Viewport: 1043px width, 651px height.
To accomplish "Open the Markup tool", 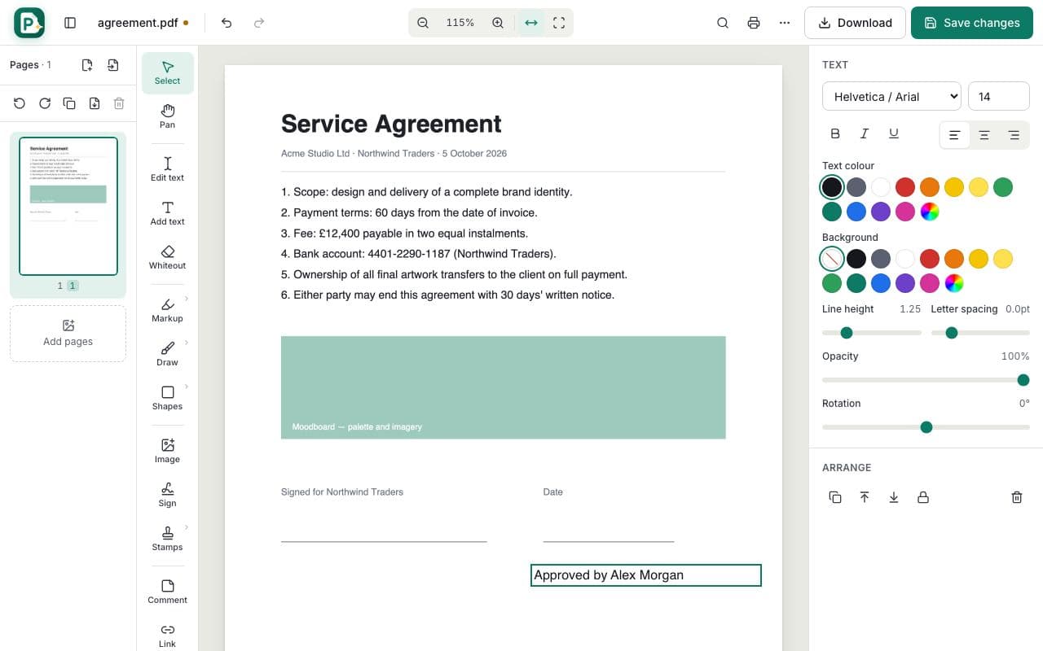I will pos(167,310).
